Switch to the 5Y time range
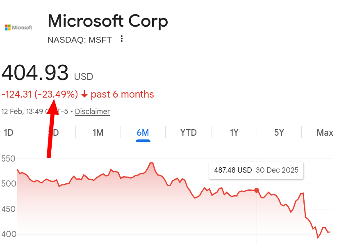337x244 pixels. click(278, 133)
